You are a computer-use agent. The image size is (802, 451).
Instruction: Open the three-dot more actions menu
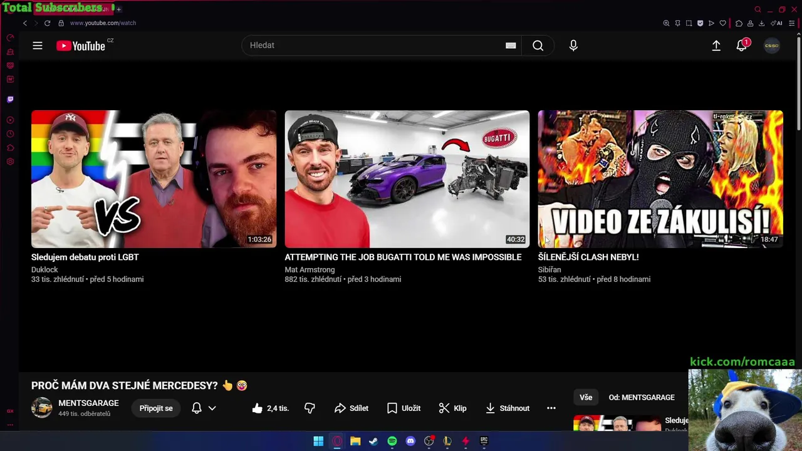click(551, 408)
